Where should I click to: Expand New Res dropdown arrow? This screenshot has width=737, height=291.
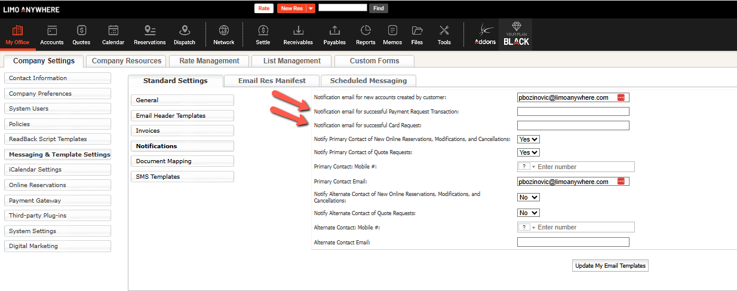(x=311, y=8)
